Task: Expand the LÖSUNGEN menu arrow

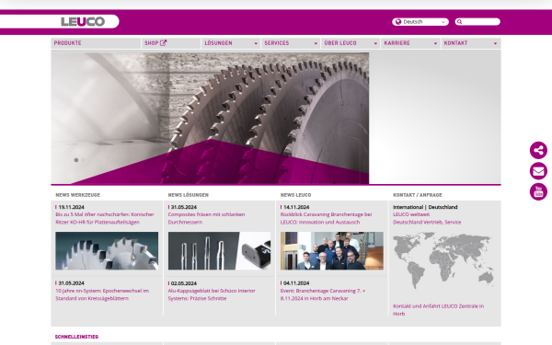Action: 256,43
